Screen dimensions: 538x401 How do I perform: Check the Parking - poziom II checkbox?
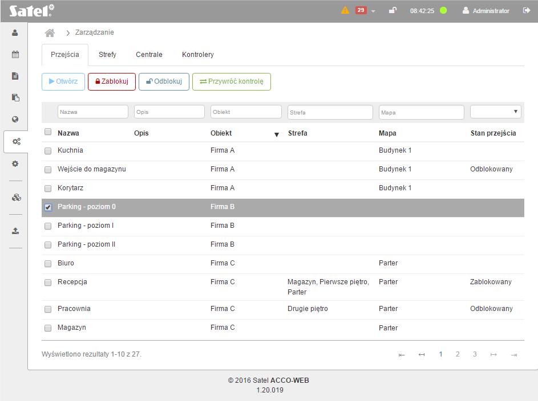tap(48, 245)
